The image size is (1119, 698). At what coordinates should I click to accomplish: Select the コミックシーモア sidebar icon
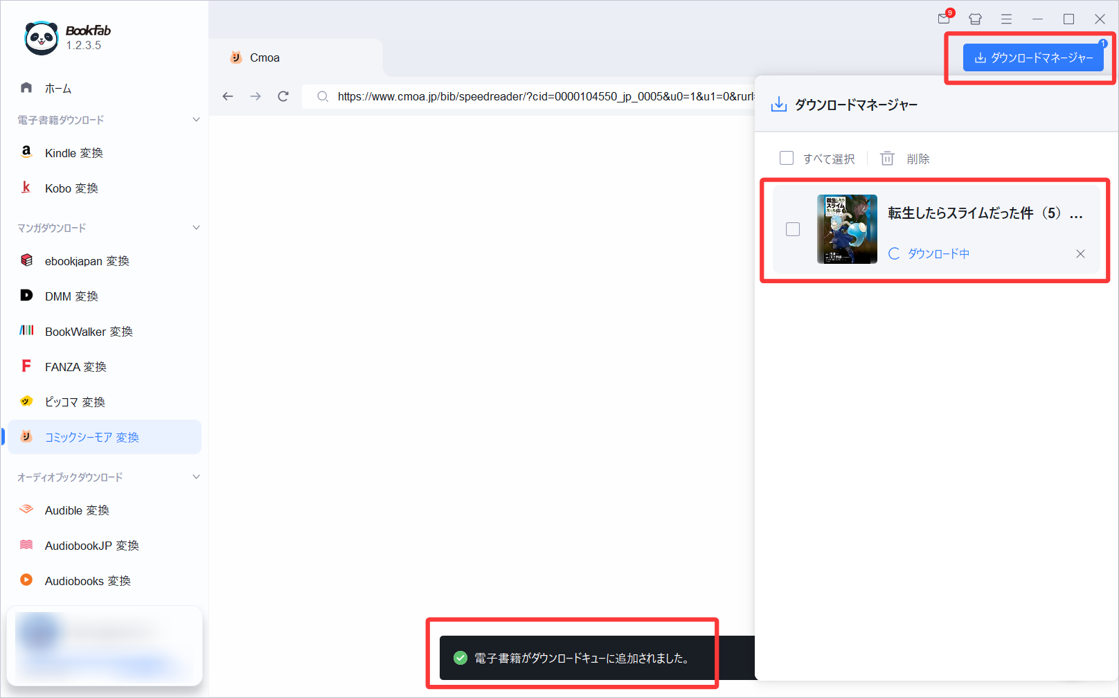[26, 436]
